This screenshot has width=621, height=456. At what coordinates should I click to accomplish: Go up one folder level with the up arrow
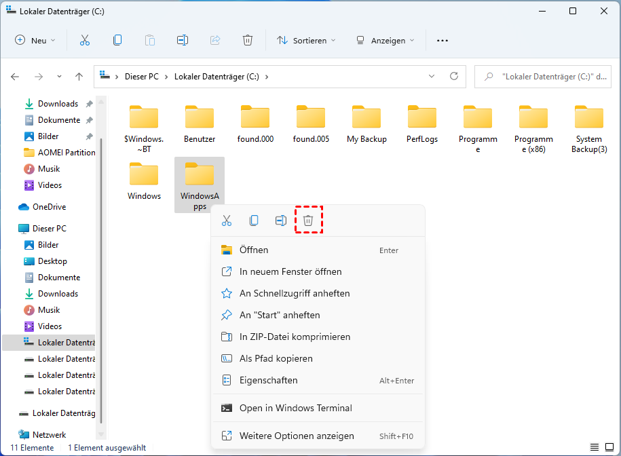click(79, 77)
